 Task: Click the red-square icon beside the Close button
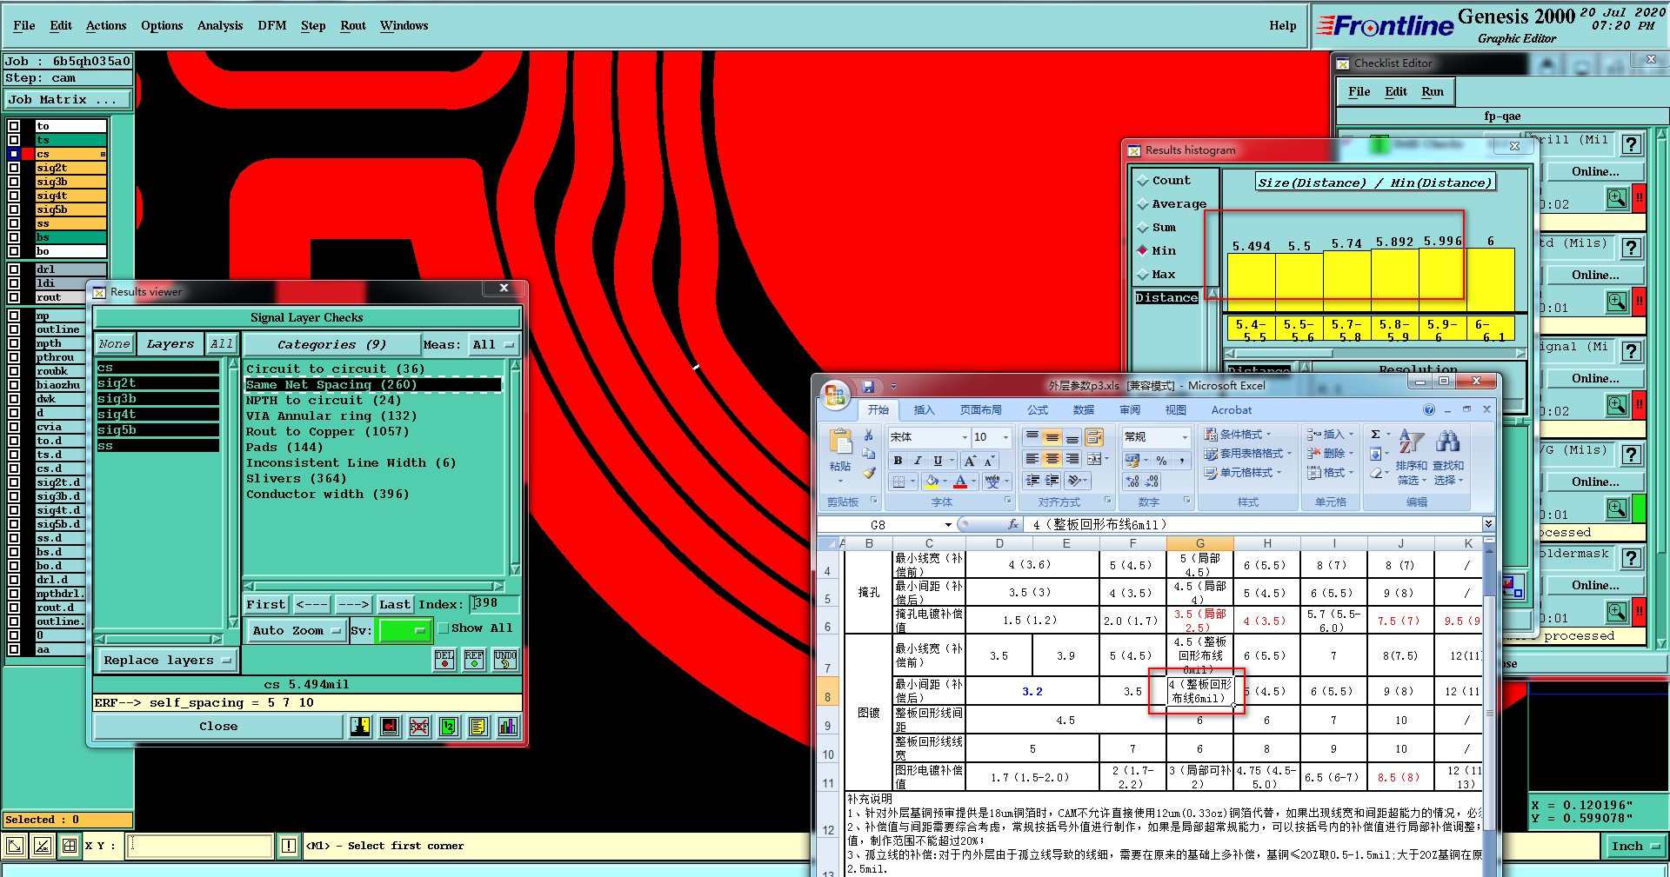point(390,727)
